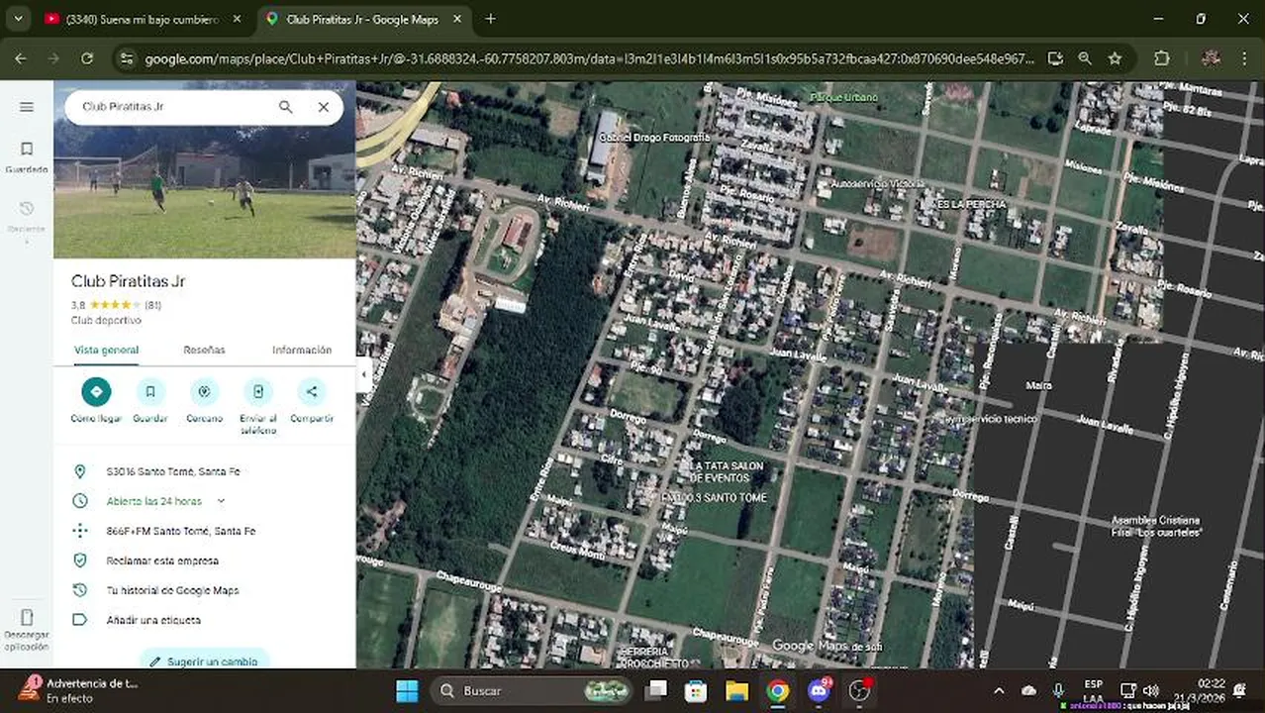Expand the Abierto las 24 horas hours
1265x713 pixels.
221,501
